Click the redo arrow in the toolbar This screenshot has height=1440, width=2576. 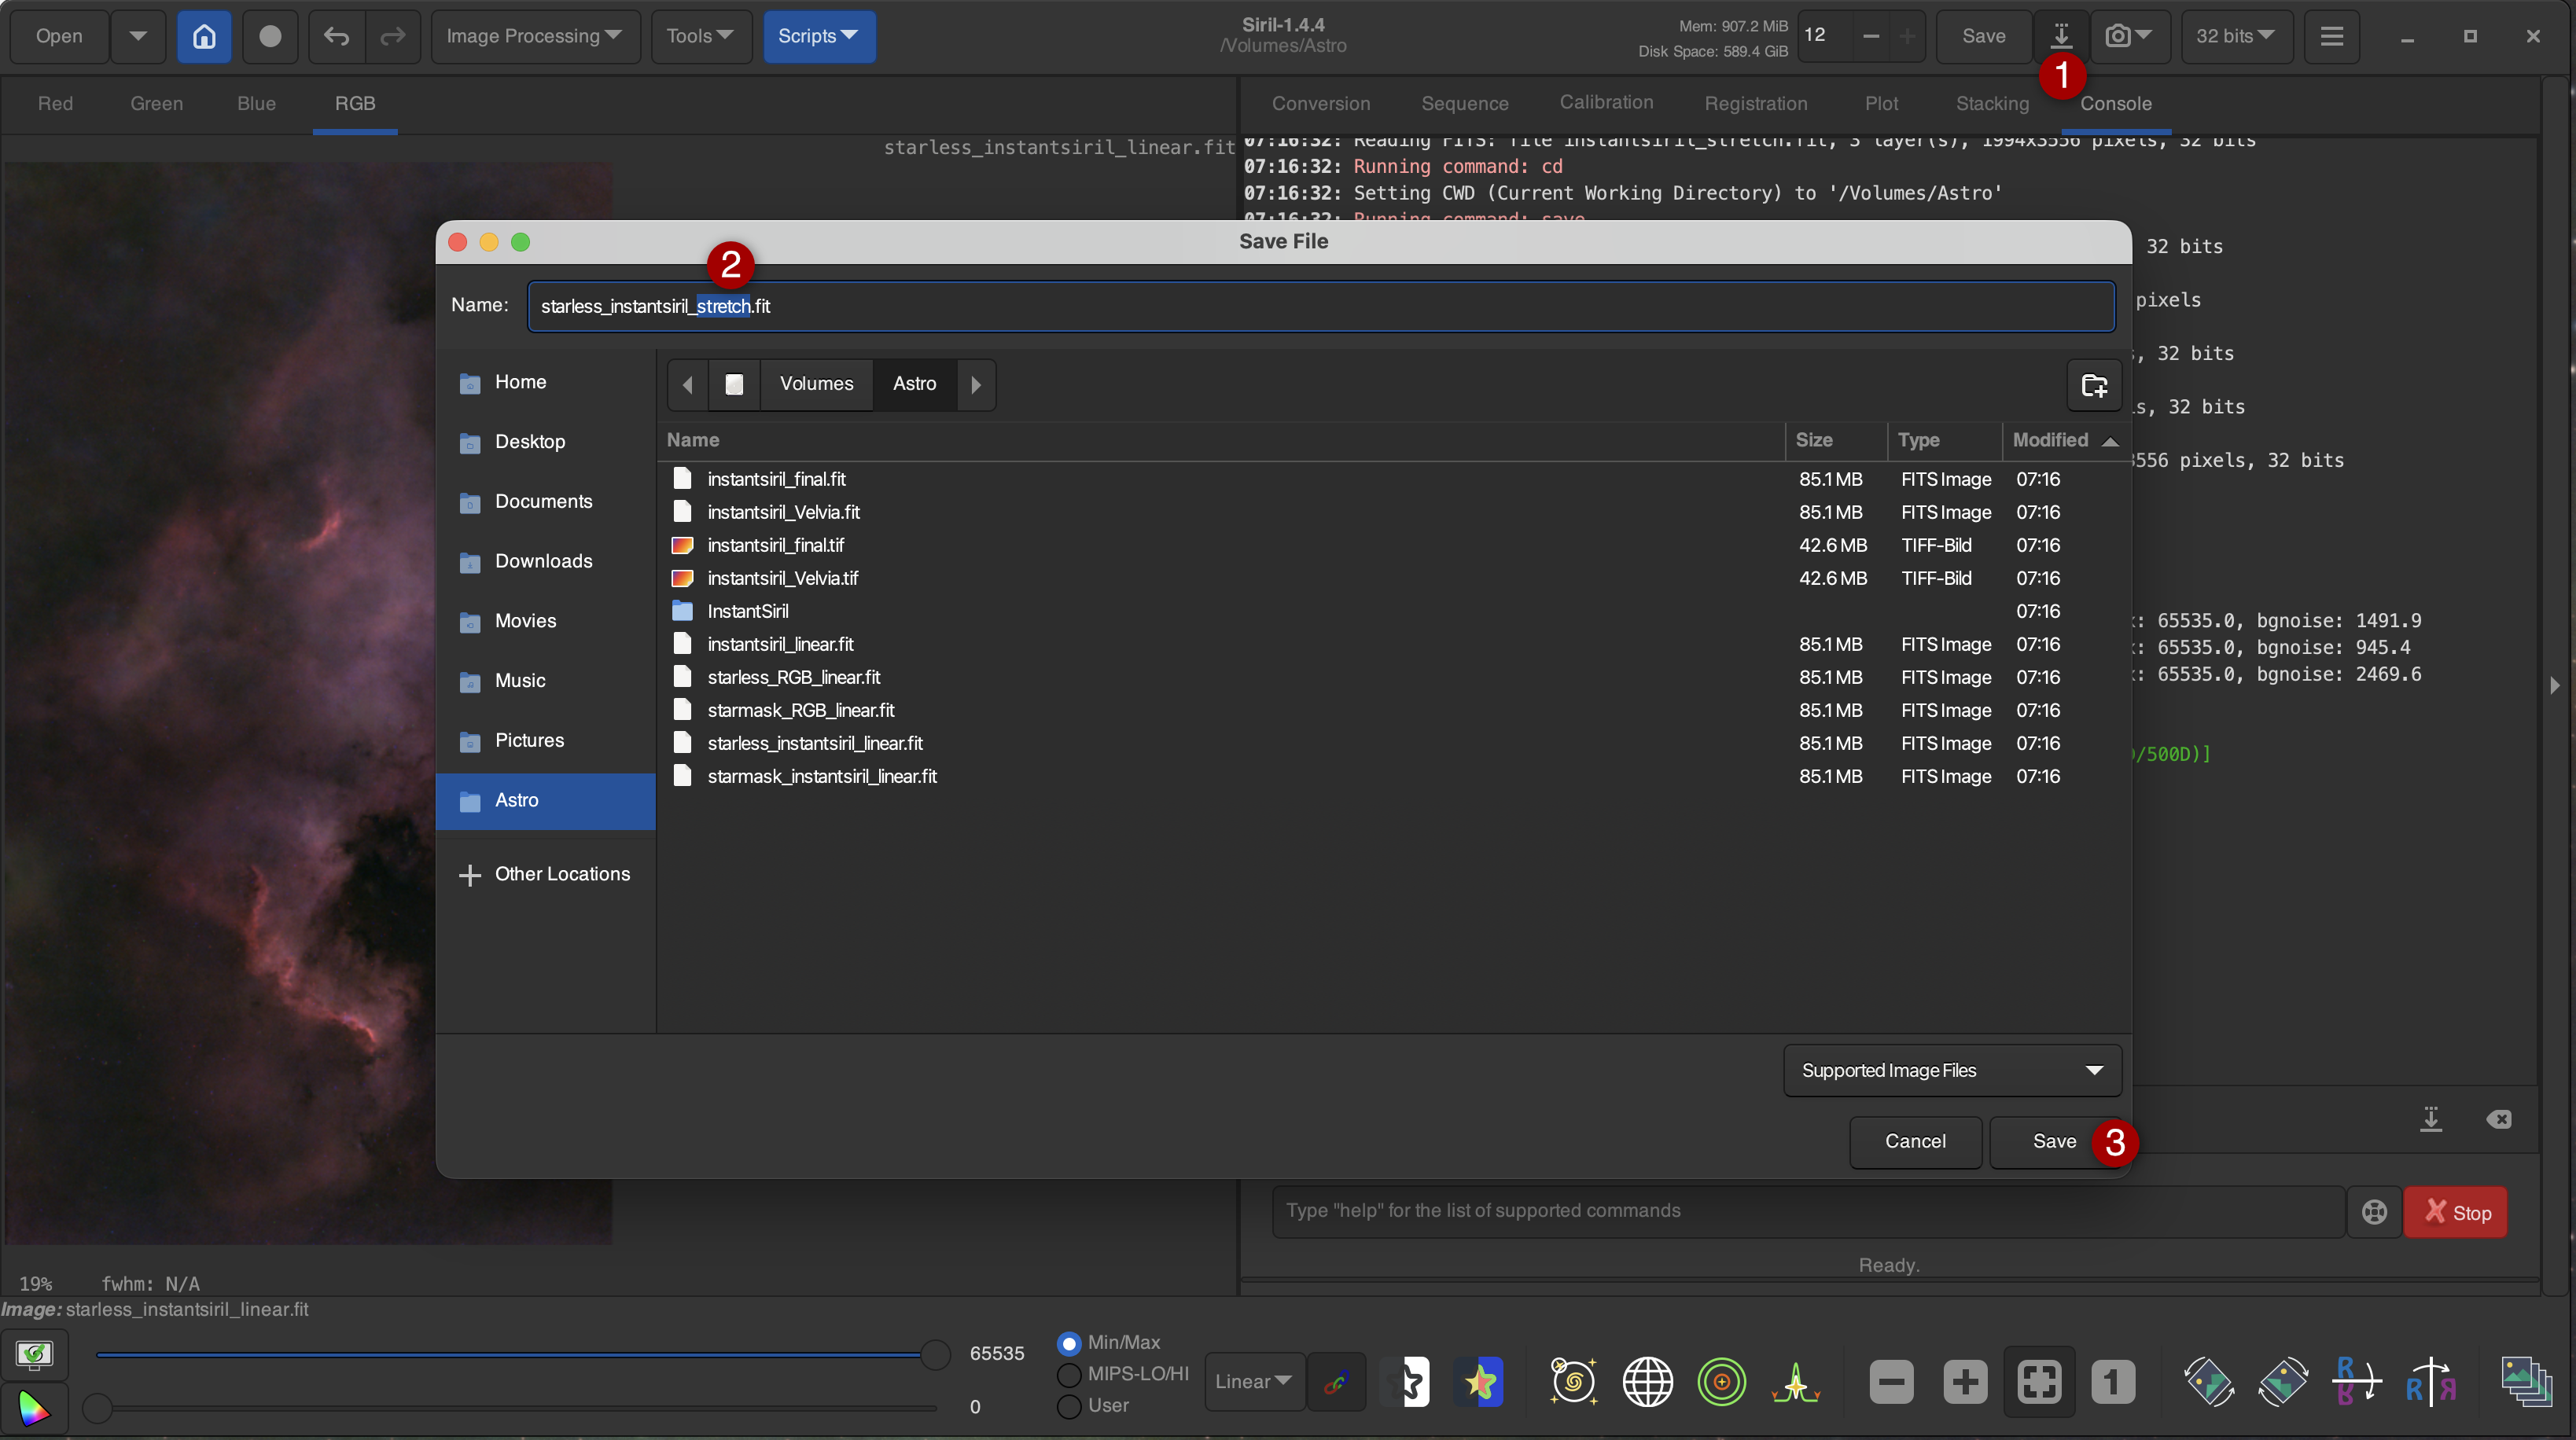coord(393,37)
